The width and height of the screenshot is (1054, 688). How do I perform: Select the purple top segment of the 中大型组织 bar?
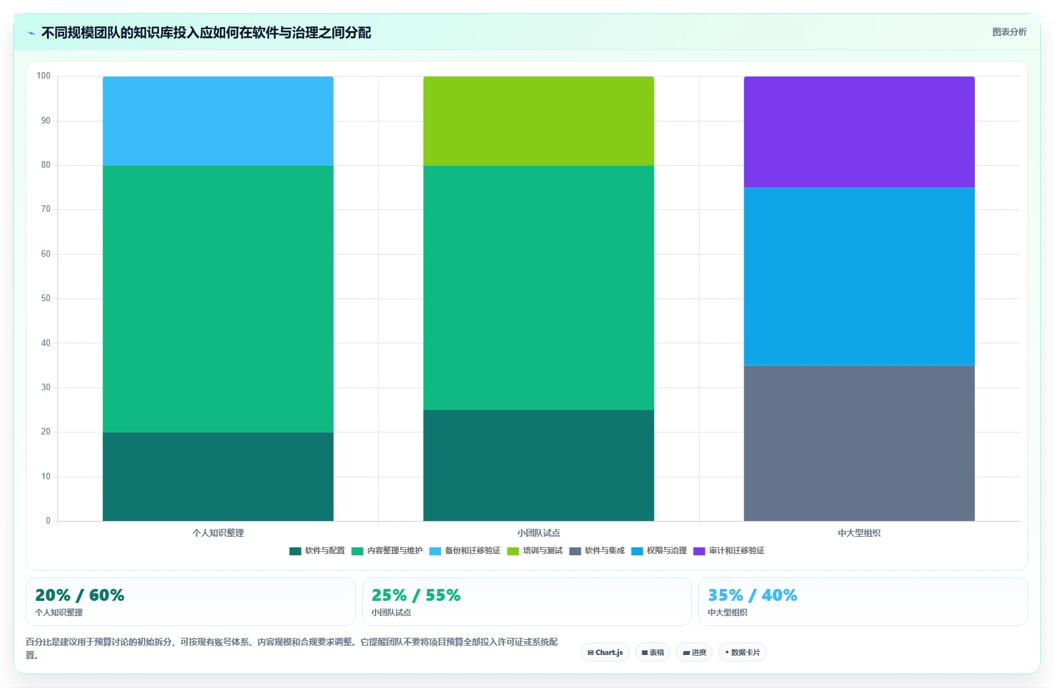[859, 132]
